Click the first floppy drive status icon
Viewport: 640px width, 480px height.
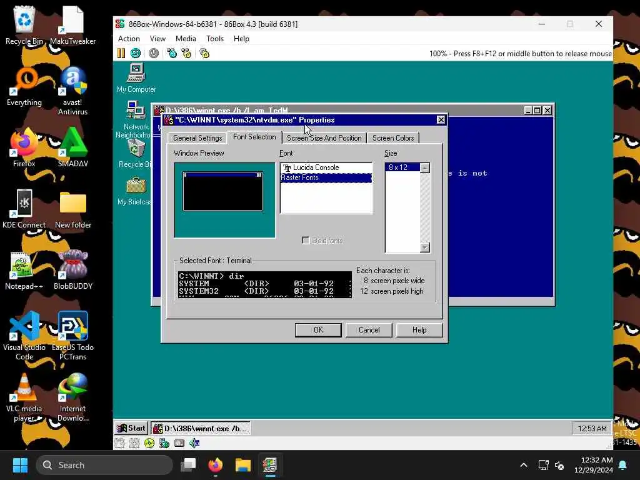[x=119, y=443]
